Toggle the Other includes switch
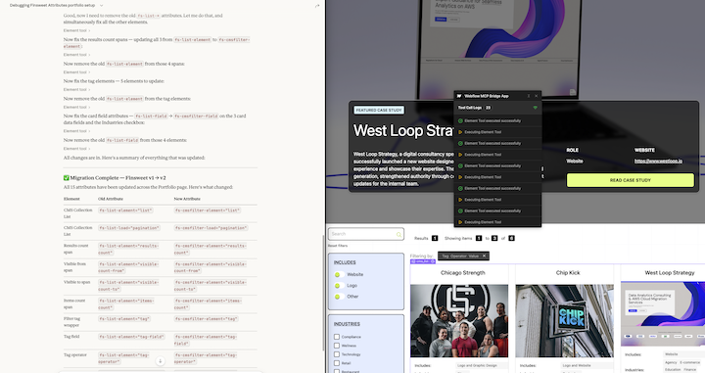The height and width of the screenshot is (373, 705). (x=339, y=297)
